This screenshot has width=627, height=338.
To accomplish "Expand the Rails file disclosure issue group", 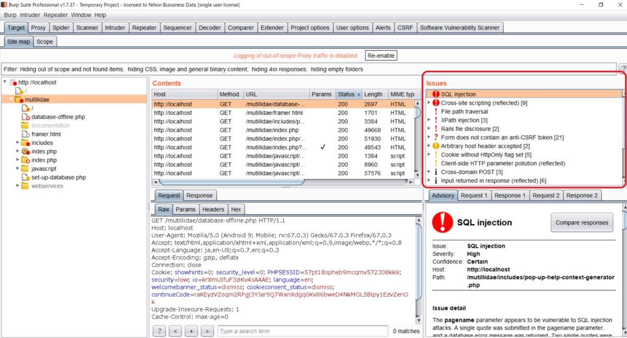I will click(x=429, y=129).
